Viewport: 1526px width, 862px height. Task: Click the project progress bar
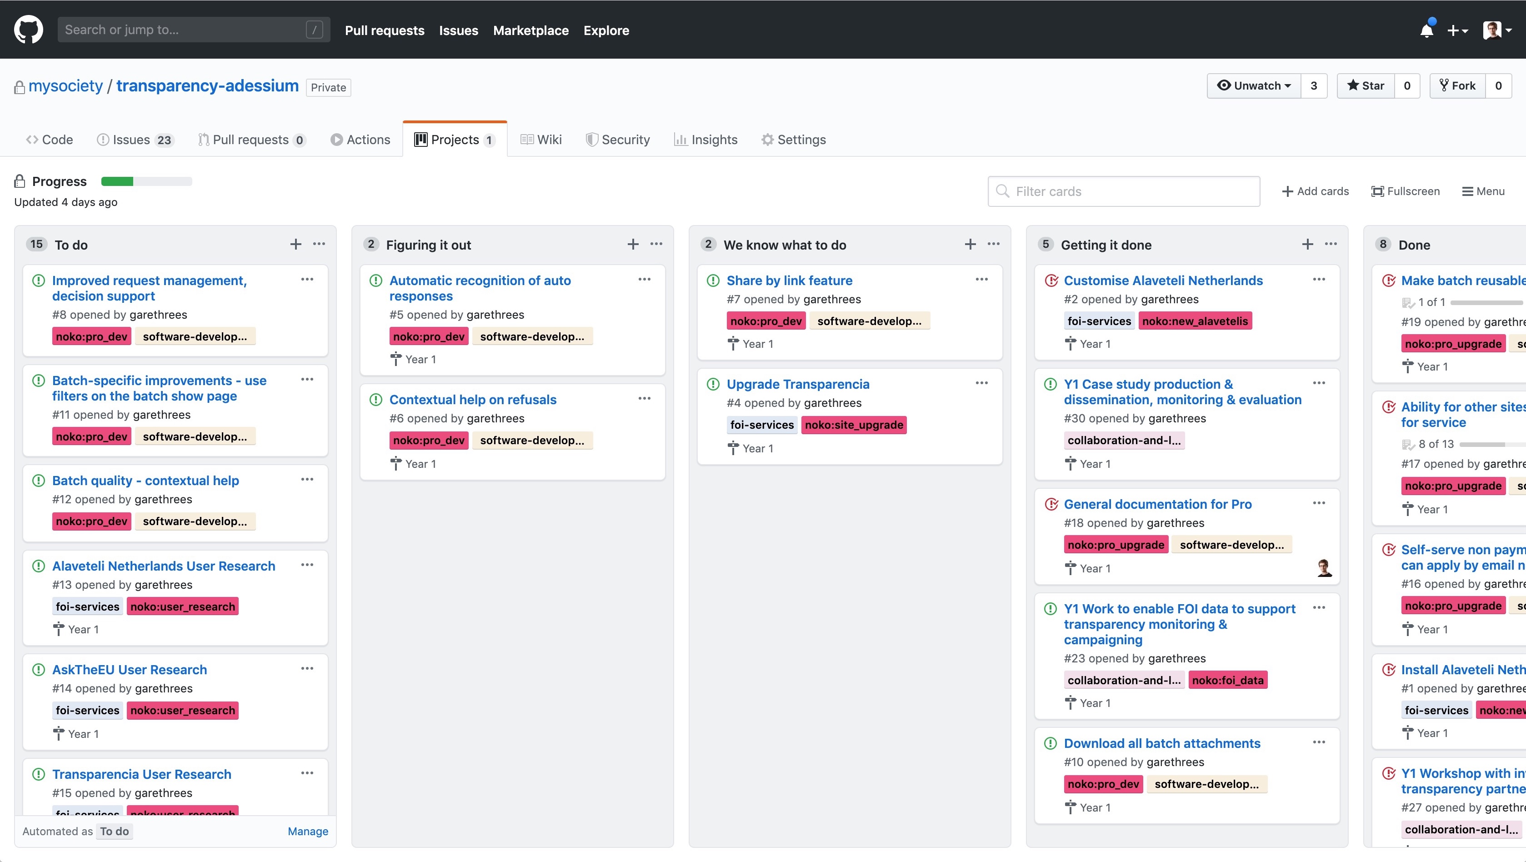point(146,181)
